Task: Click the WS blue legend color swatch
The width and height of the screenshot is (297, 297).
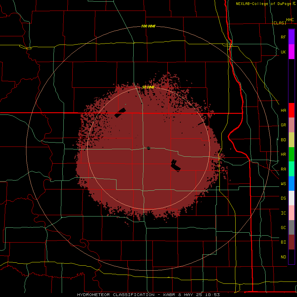Action: pos(291,183)
